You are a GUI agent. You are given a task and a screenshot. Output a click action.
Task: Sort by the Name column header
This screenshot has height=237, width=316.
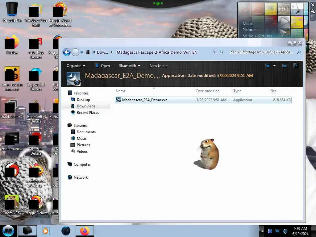(121, 91)
